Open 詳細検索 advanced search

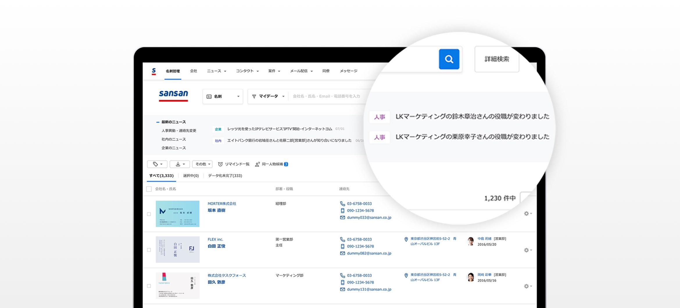coord(497,59)
